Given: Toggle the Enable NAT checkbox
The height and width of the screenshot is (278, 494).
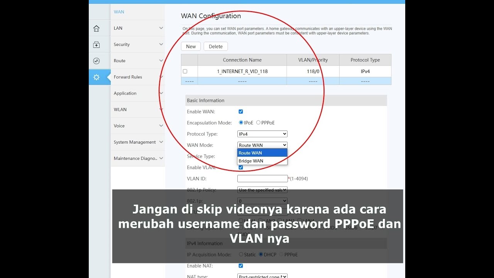Looking at the screenshot, I should 241,266.
